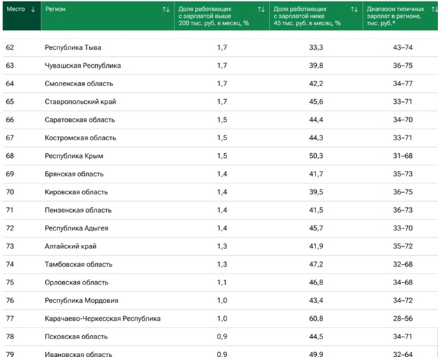Choose Республика Крым region entry
The image size is (438, 357).
coord(74,156)
